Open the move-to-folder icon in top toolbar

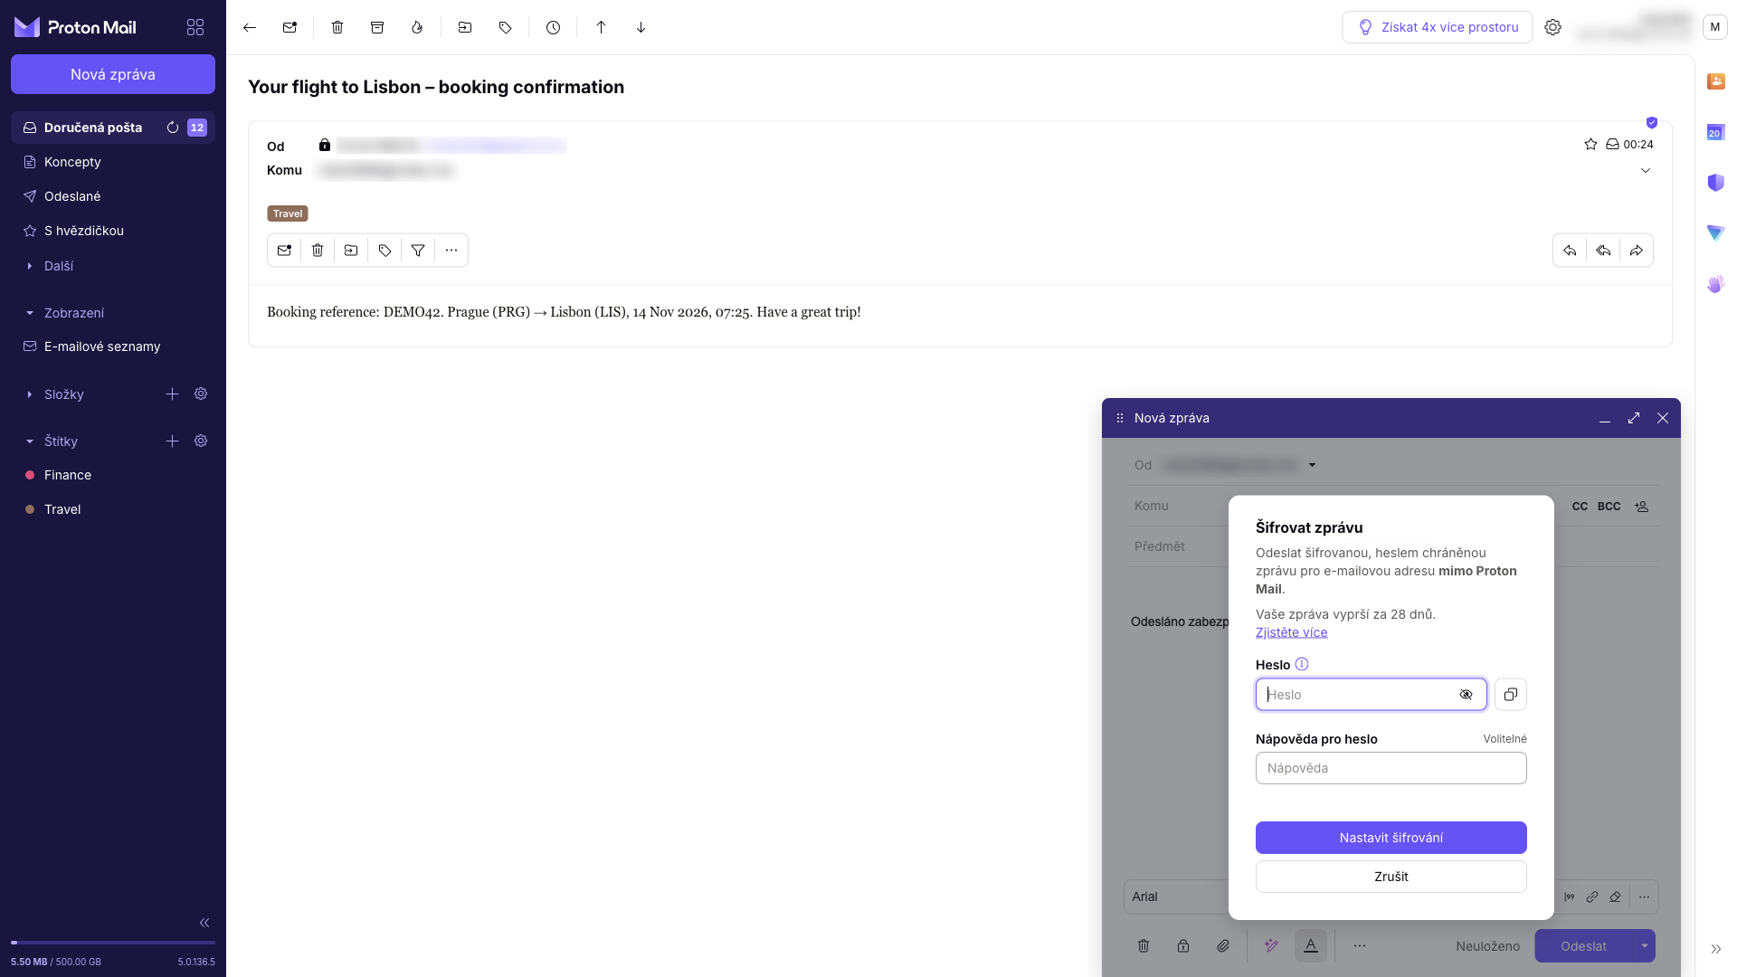465,27
